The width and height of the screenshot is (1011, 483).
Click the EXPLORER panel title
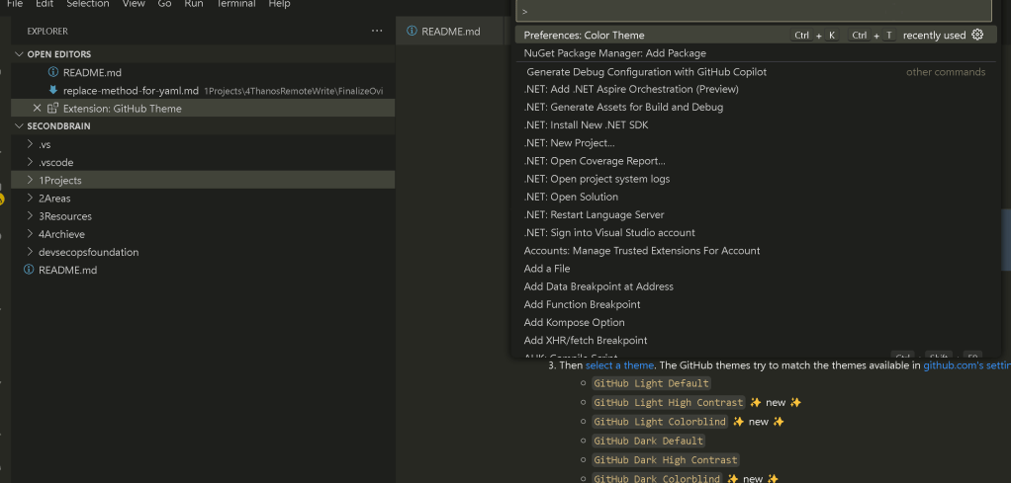(47, 31)
